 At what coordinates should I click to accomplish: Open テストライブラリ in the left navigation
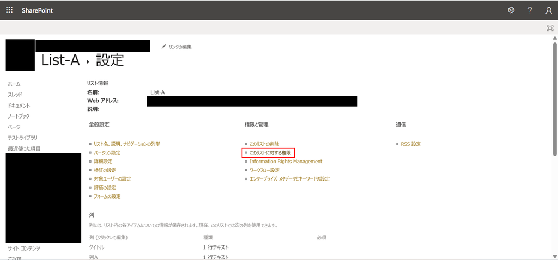point(22,138)
